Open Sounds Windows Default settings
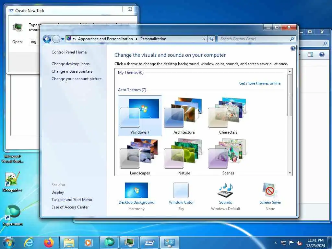 226,196
